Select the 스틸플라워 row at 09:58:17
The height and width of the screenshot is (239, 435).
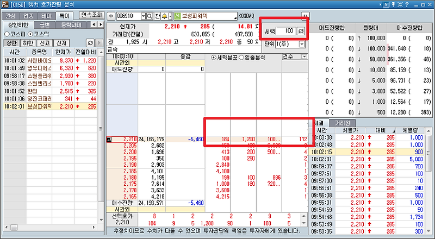point(50,76)
